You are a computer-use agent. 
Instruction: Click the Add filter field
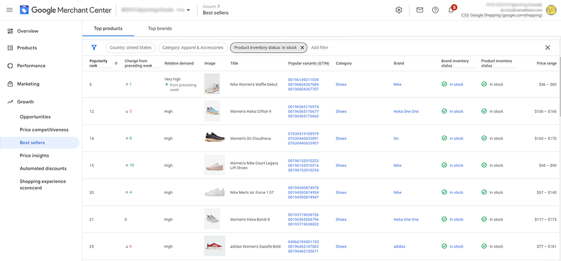point(320,48)
